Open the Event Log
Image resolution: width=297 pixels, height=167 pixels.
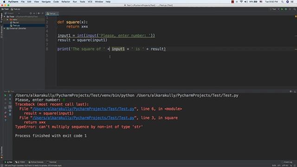[x=287, y=162]
